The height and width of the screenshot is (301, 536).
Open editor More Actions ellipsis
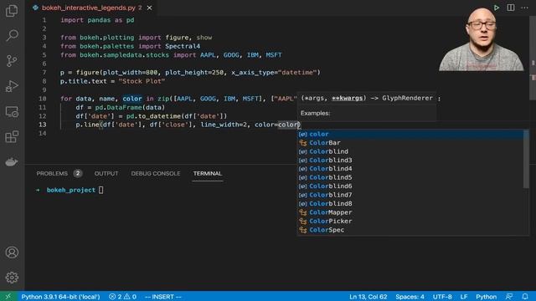coord(524,8)
